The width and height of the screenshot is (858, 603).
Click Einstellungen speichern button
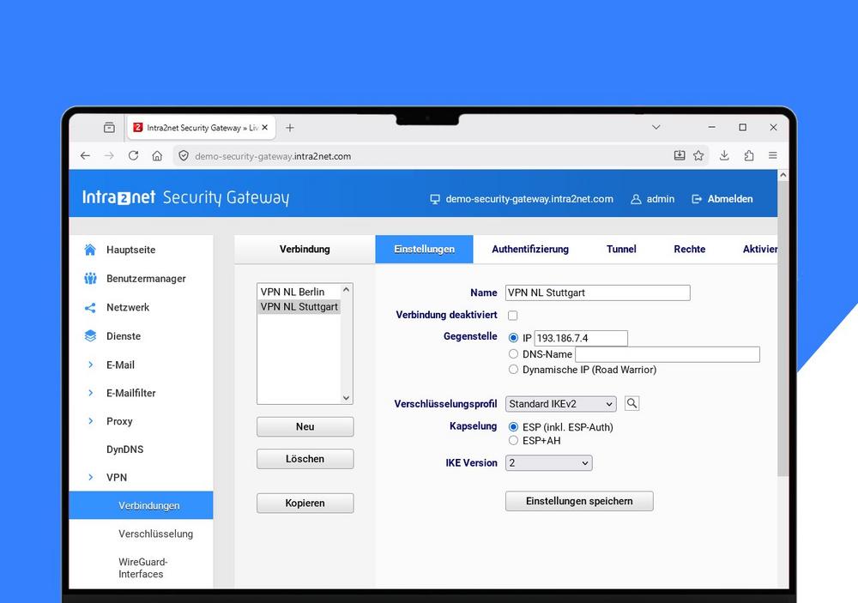pos(579,501)
